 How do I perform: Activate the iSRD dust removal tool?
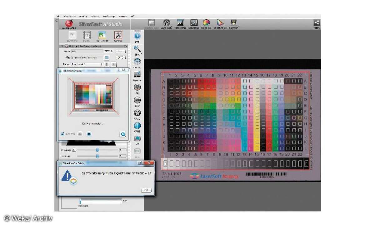click(137, 100)
